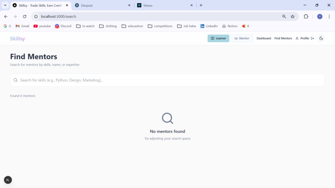Open the clothing bookmark folder
This screenshot has height=188, width=335.
pyautogui.click(x=108, y=26)
